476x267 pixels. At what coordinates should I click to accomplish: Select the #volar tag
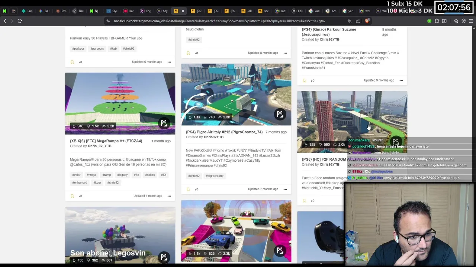pos(76,175)
